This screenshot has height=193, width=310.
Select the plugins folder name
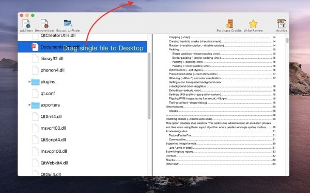coord(48,82)
